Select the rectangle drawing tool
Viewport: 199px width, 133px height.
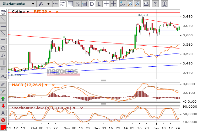3,41
